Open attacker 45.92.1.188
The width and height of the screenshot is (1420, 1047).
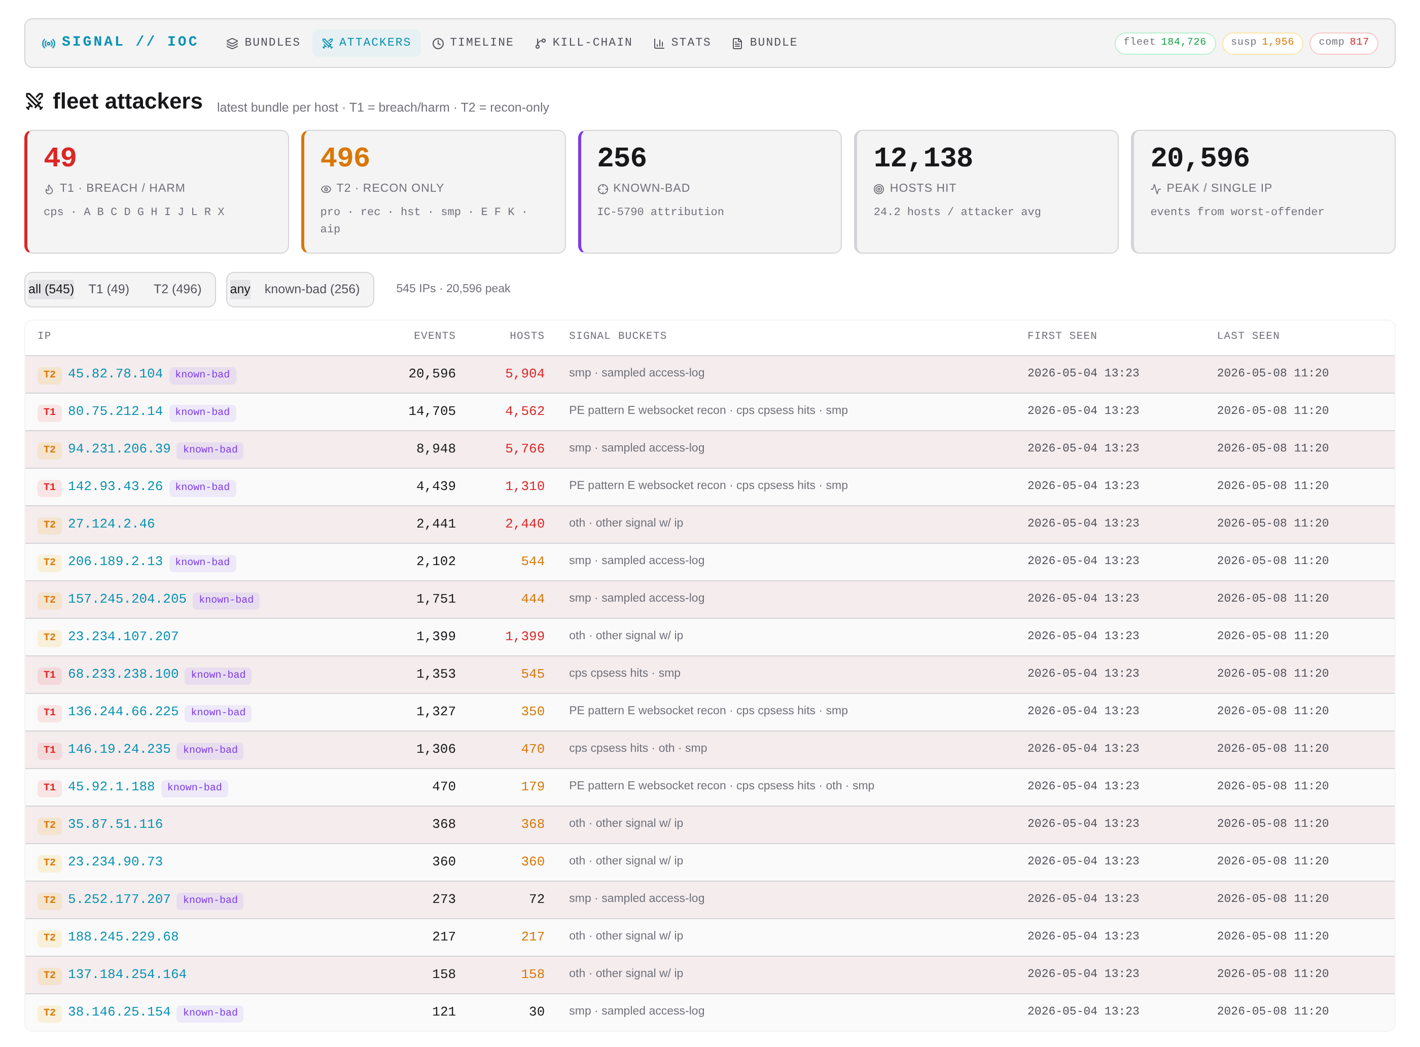pos(112,786)
